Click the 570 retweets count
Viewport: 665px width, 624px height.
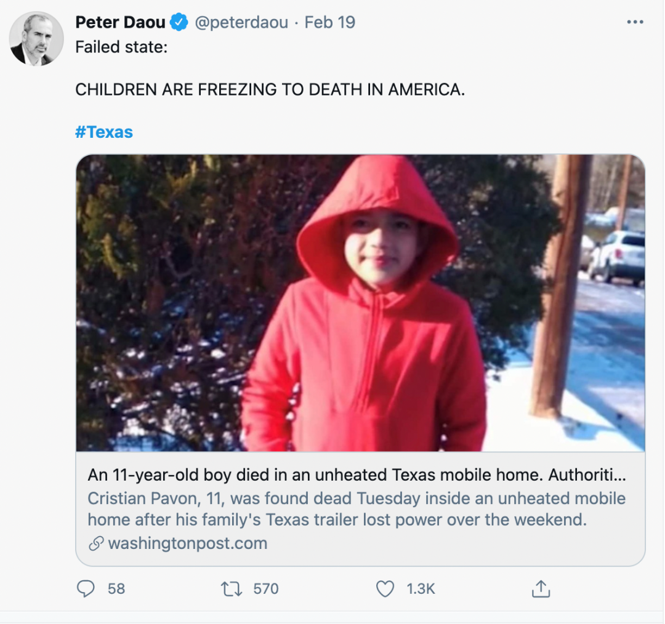pyautogui.click(x=266, y=589)
